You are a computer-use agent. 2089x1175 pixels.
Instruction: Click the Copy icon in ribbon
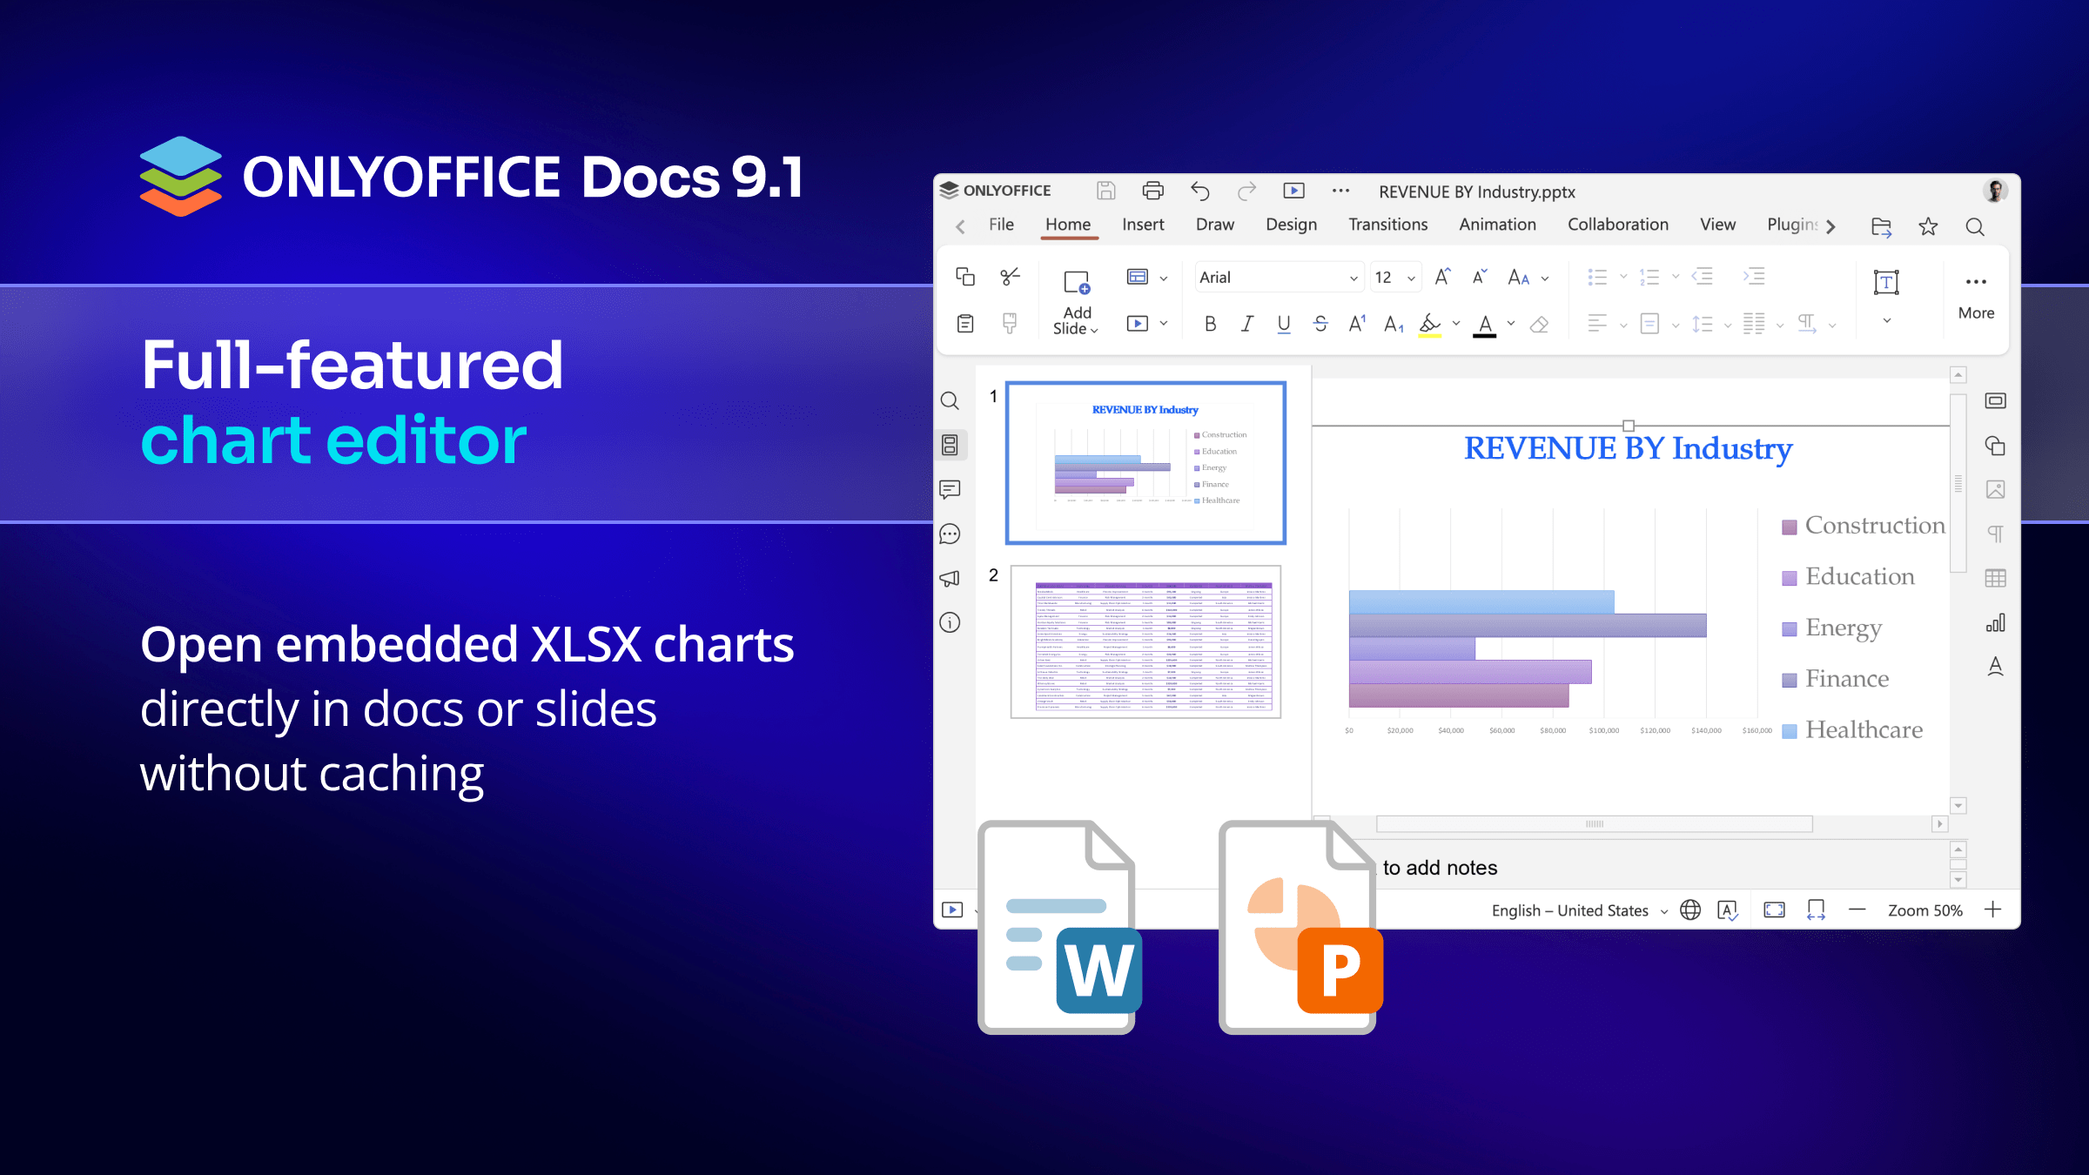tap(965, 277)
